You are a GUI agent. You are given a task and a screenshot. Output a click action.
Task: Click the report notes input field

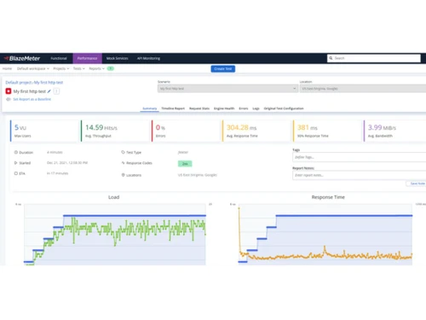pyautogui.click(x=360, y=175)
